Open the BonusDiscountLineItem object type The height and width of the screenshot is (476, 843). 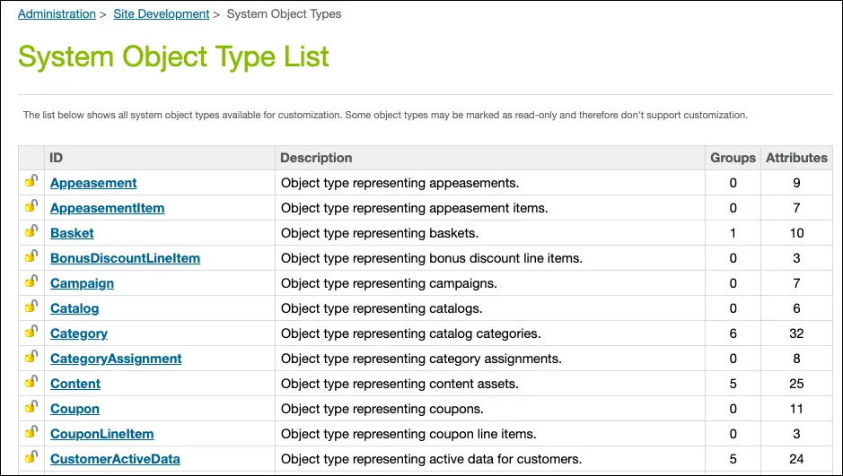pos(126,258)
